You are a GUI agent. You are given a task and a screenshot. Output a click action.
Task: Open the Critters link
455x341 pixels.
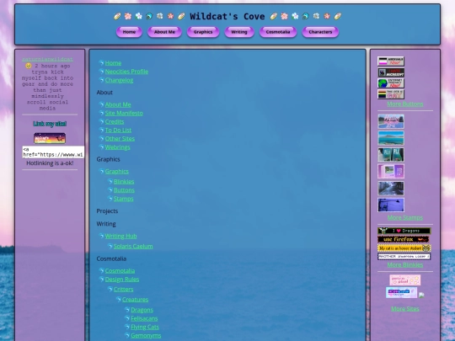pos(123,290)
